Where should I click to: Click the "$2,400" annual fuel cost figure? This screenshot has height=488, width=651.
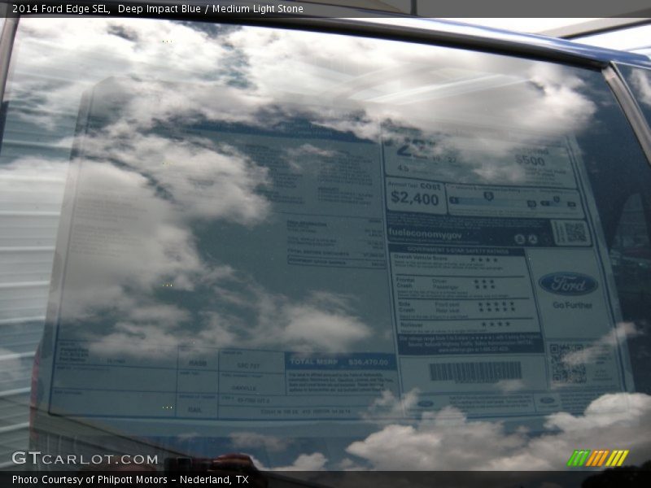click(x=414, y=198)
